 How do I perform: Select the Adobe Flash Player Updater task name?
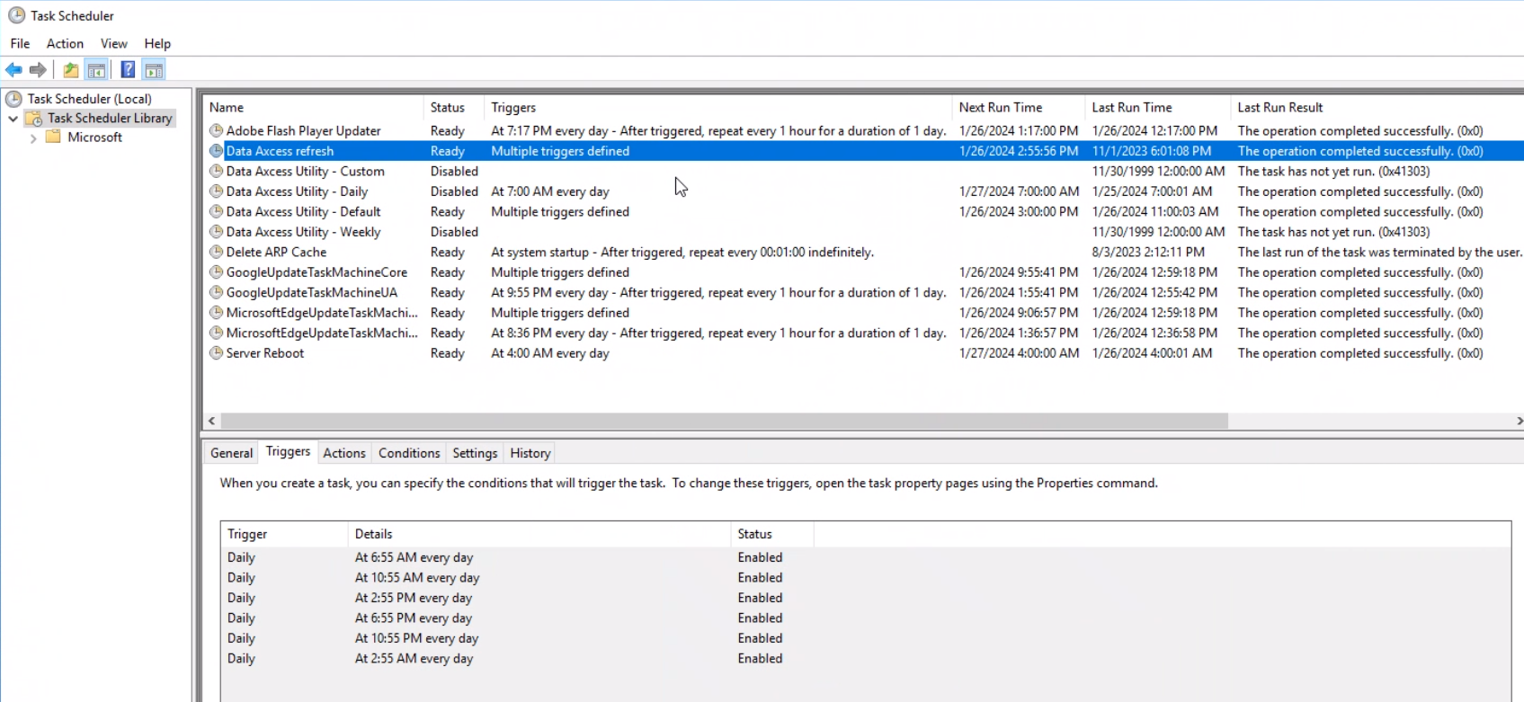pyautogui.click(x=303, y=130)
